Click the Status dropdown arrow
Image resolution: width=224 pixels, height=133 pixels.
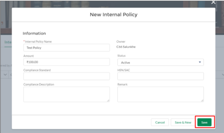200,62
